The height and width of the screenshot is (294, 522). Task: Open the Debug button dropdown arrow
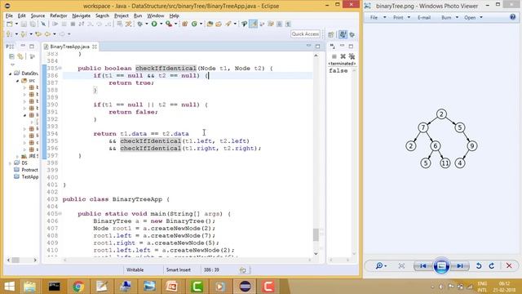coord(147,24)
